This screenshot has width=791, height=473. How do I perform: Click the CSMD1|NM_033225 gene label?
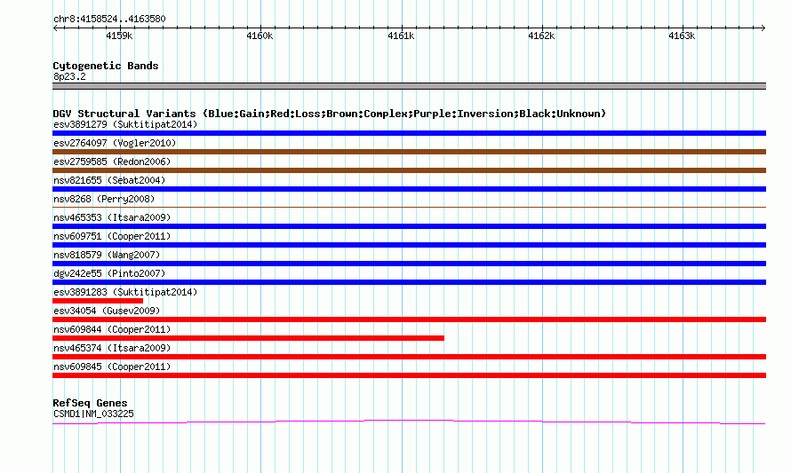[x=93, y=414]
